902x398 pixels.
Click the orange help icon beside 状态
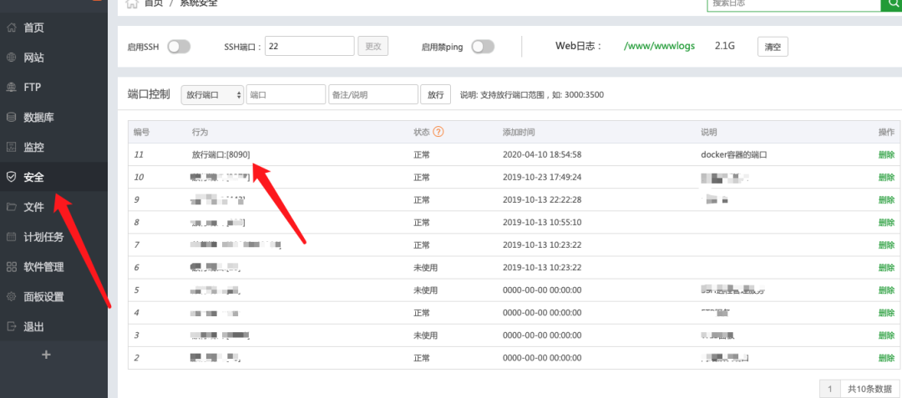(438, 132)
